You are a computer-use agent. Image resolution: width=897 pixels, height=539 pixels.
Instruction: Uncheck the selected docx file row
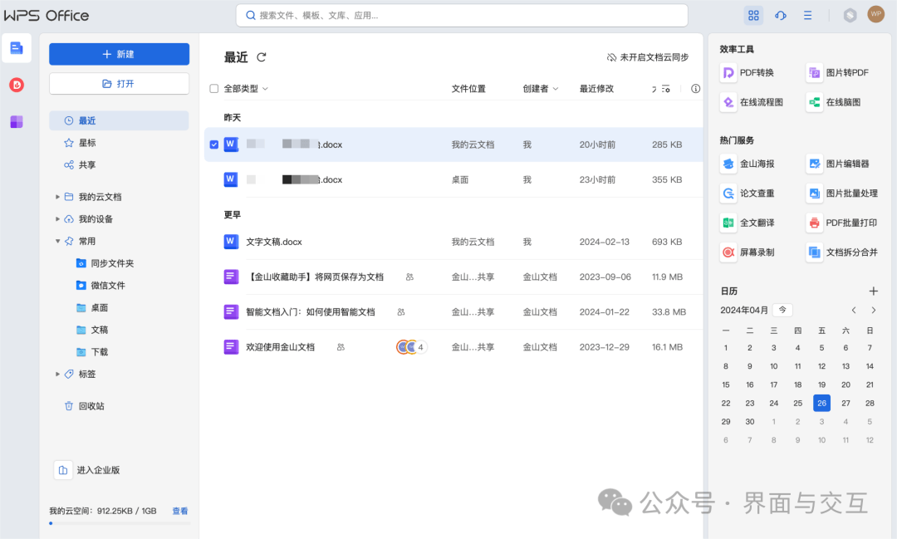[x=213, y=144]
